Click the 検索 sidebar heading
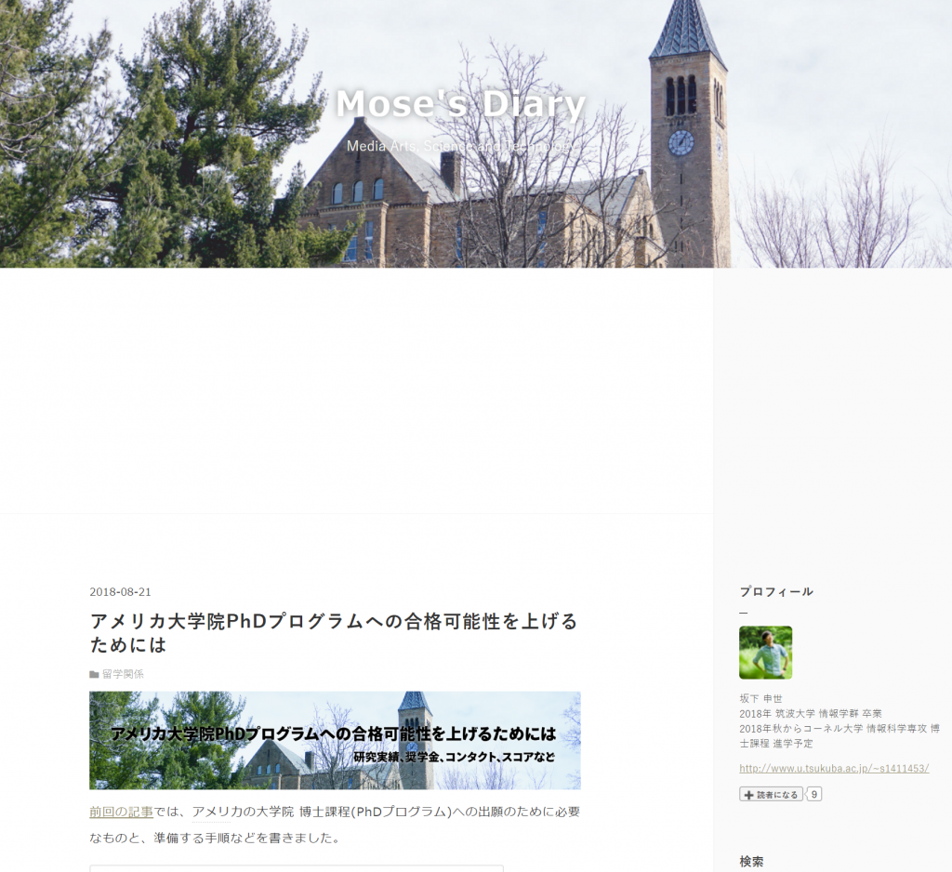Viewport: 952px width, 872px height. pyautogui.click(x=751, y=862)
